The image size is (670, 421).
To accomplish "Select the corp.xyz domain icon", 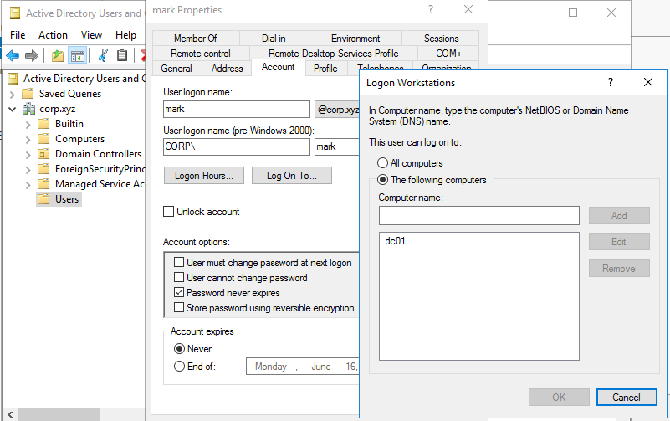I will point(29,109).
